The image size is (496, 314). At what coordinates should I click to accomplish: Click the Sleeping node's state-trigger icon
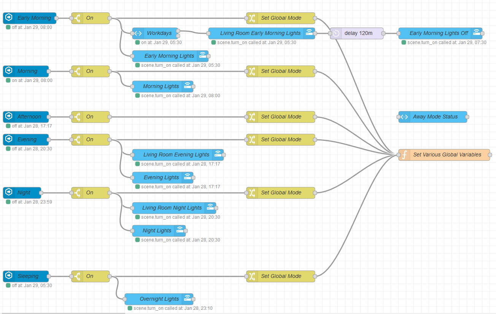(x=9, y=276)
